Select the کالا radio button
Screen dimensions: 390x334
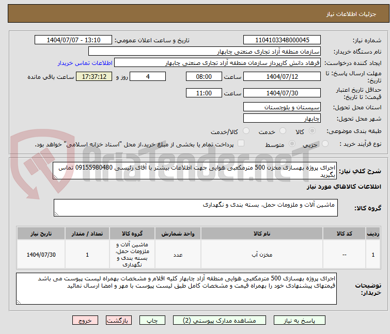coord(312,130)
